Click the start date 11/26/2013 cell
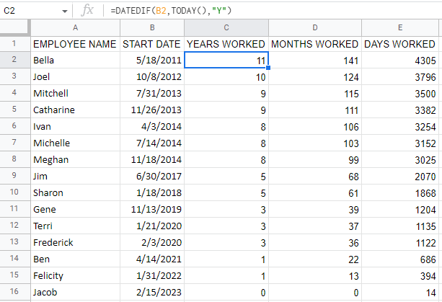Image resolution: width=442 pixels, height=302 pixels. (x=152, y=110)
